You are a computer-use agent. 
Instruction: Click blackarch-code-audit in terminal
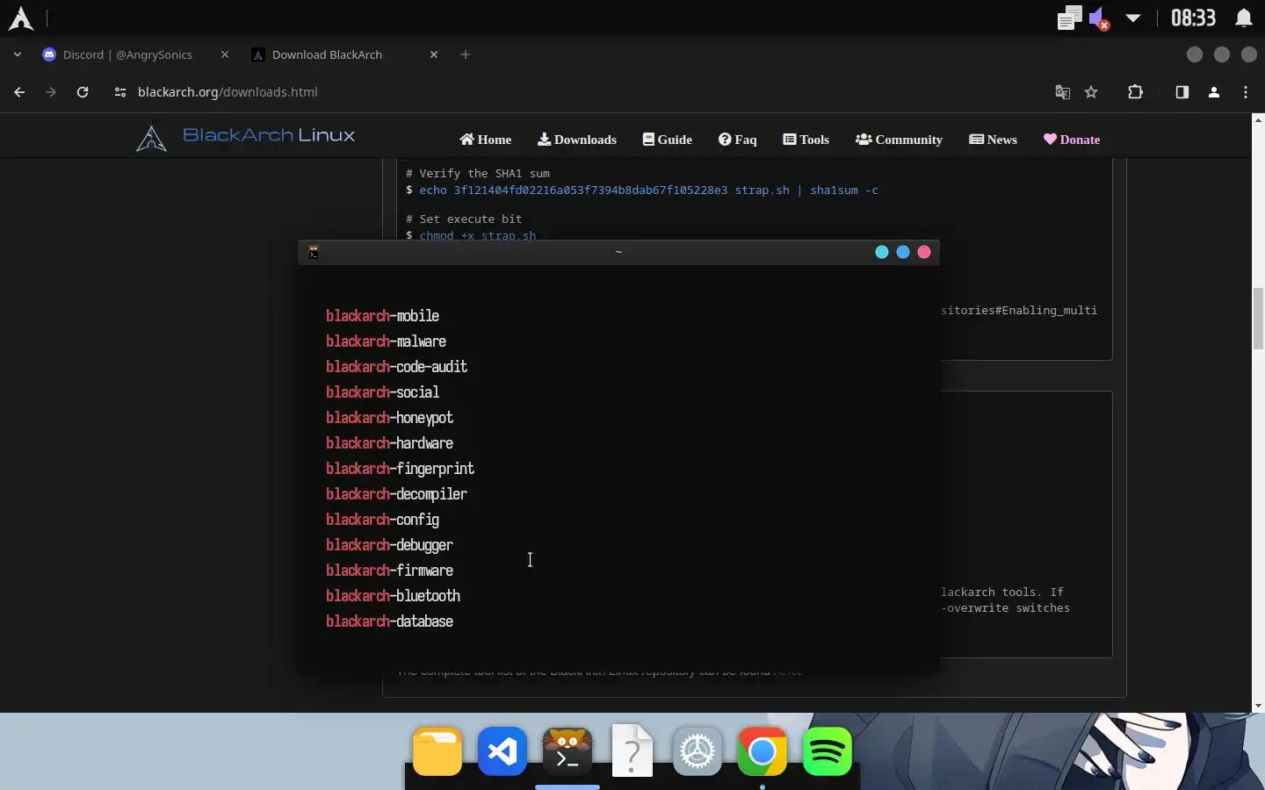[396, 367]
